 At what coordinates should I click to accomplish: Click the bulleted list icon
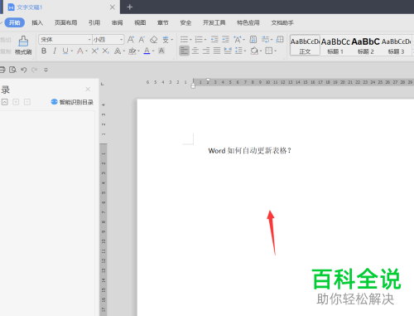coord(184,40)
